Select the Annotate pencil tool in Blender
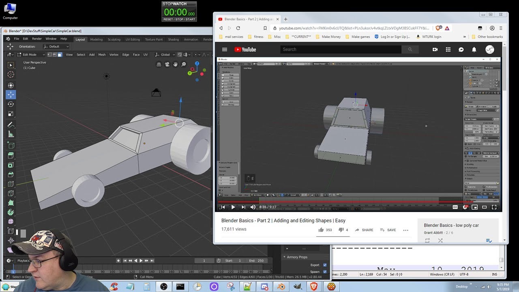This screenshot has width=519, height=292. tap(11, 125)
